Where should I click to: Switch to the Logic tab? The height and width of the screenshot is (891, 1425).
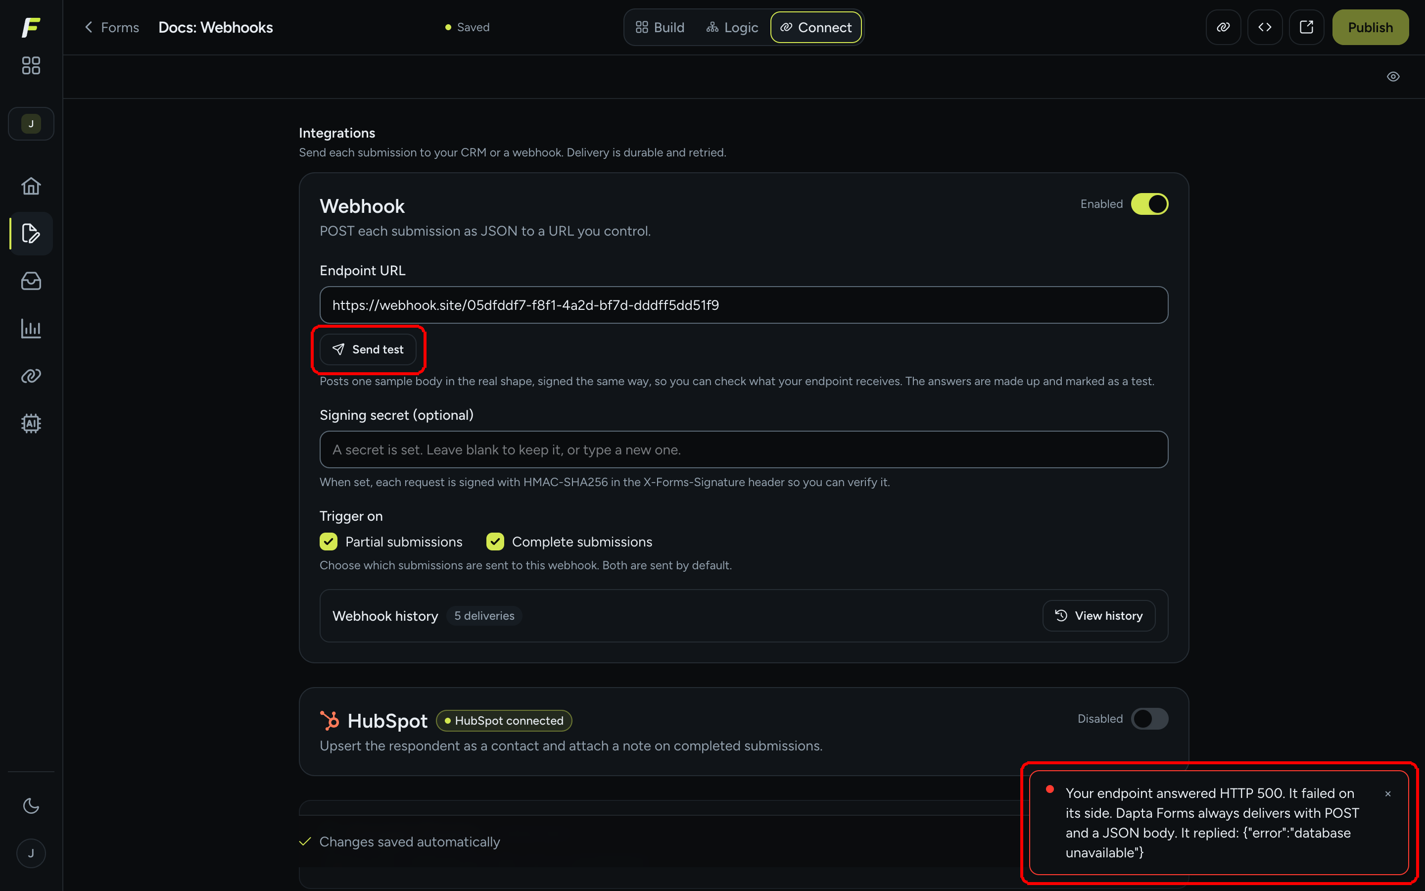coord(732,28)
